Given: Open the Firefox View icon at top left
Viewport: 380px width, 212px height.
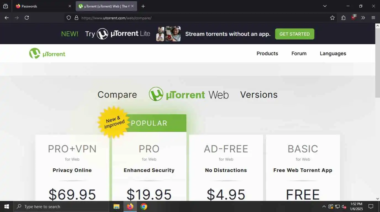Looking at the screenshot, I should click(x=6, y=6).
